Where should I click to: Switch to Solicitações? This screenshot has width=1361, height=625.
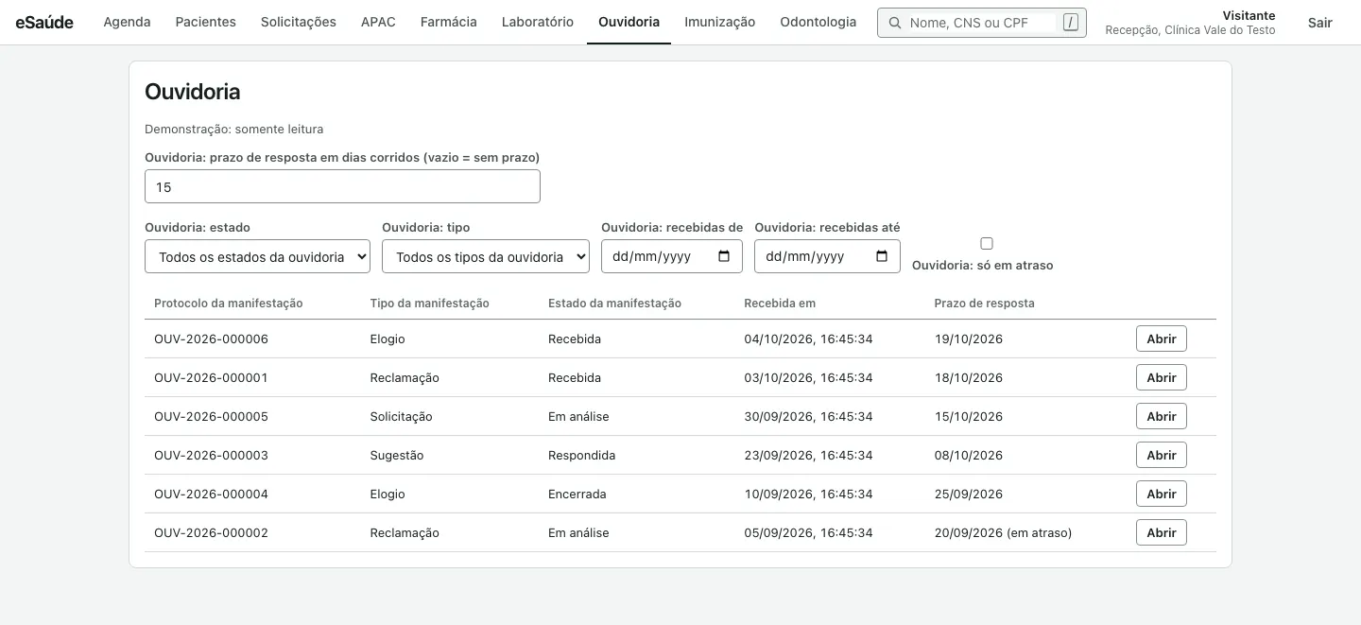pos(299,22)
